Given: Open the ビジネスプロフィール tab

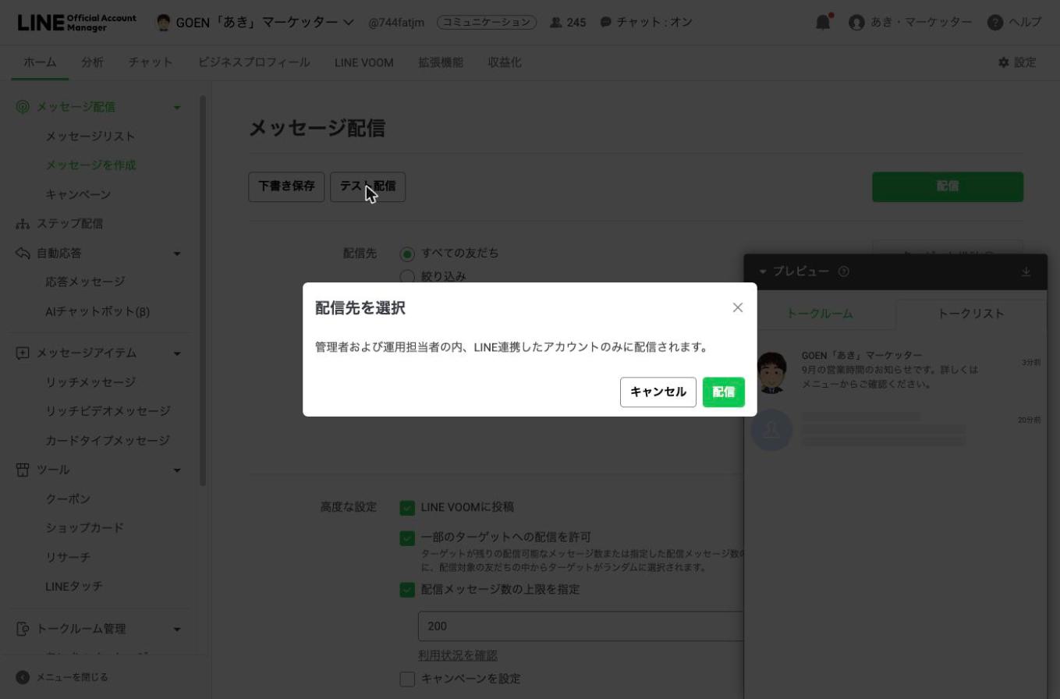Looking at the screenshot, I should coord(253,62).
